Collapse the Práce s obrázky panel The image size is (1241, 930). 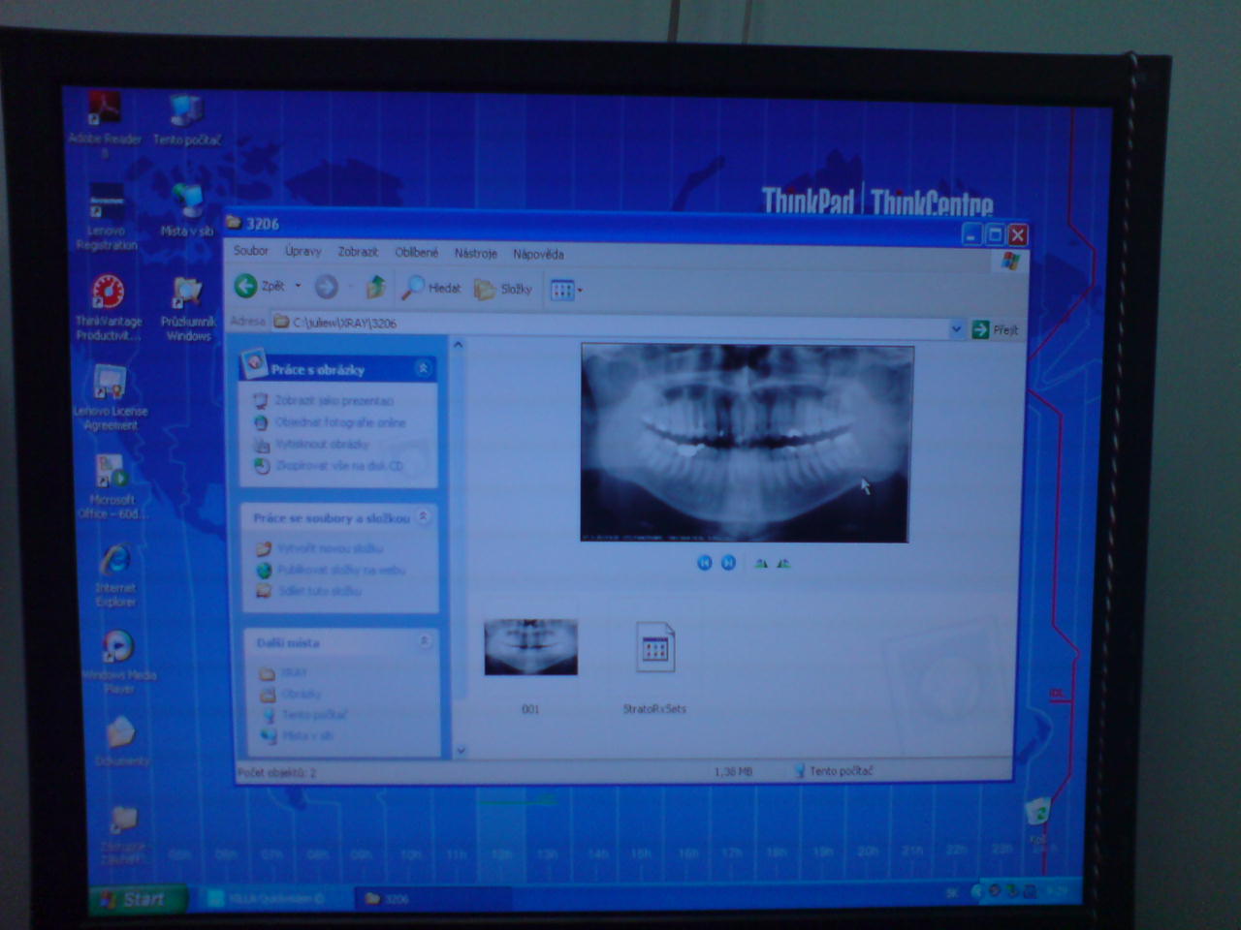point(423,368)
